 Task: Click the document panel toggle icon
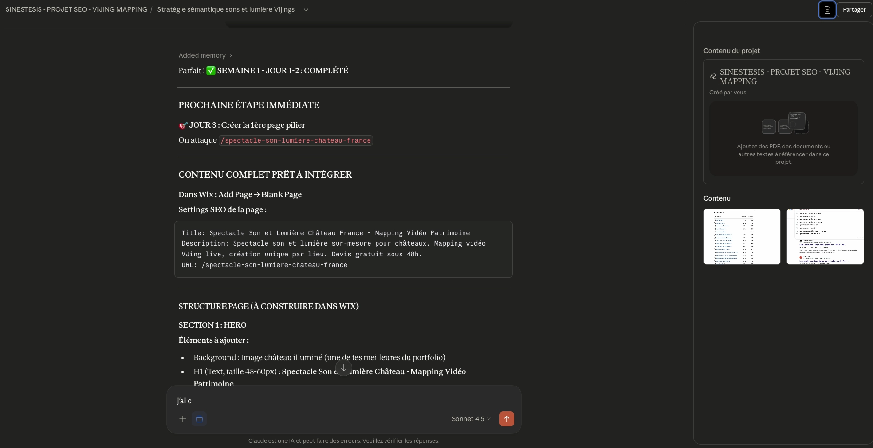pos(827,10)
